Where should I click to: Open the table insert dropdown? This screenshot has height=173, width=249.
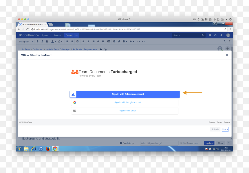(x=125, y=42)
